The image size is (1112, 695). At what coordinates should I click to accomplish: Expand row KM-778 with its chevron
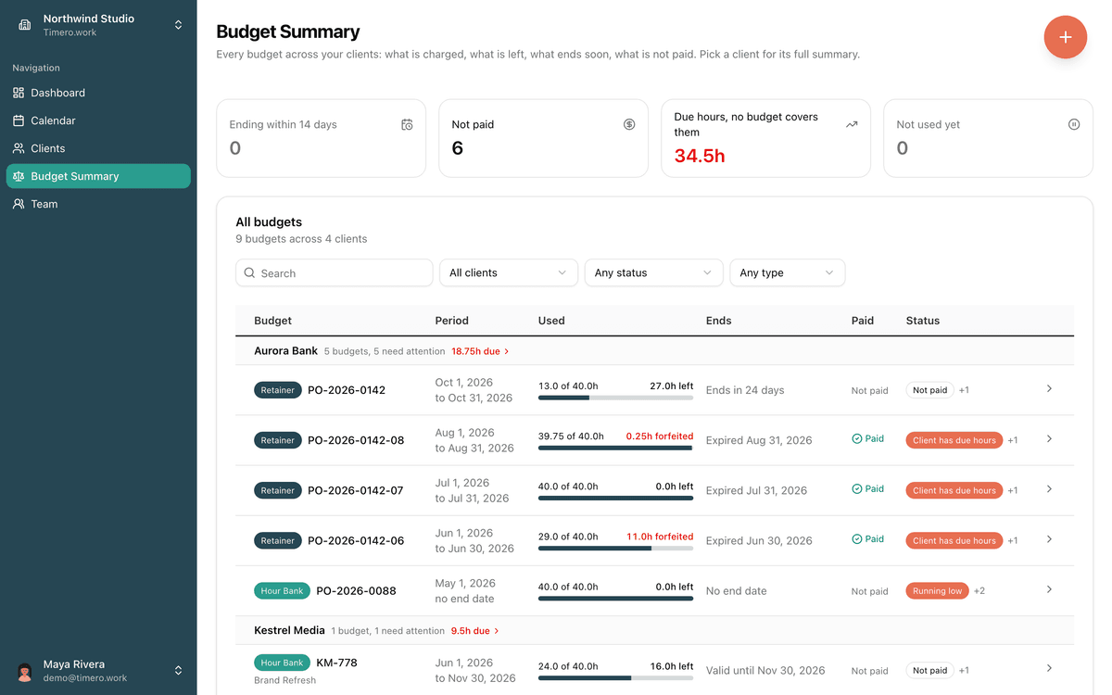click(x=1049, y=668)
